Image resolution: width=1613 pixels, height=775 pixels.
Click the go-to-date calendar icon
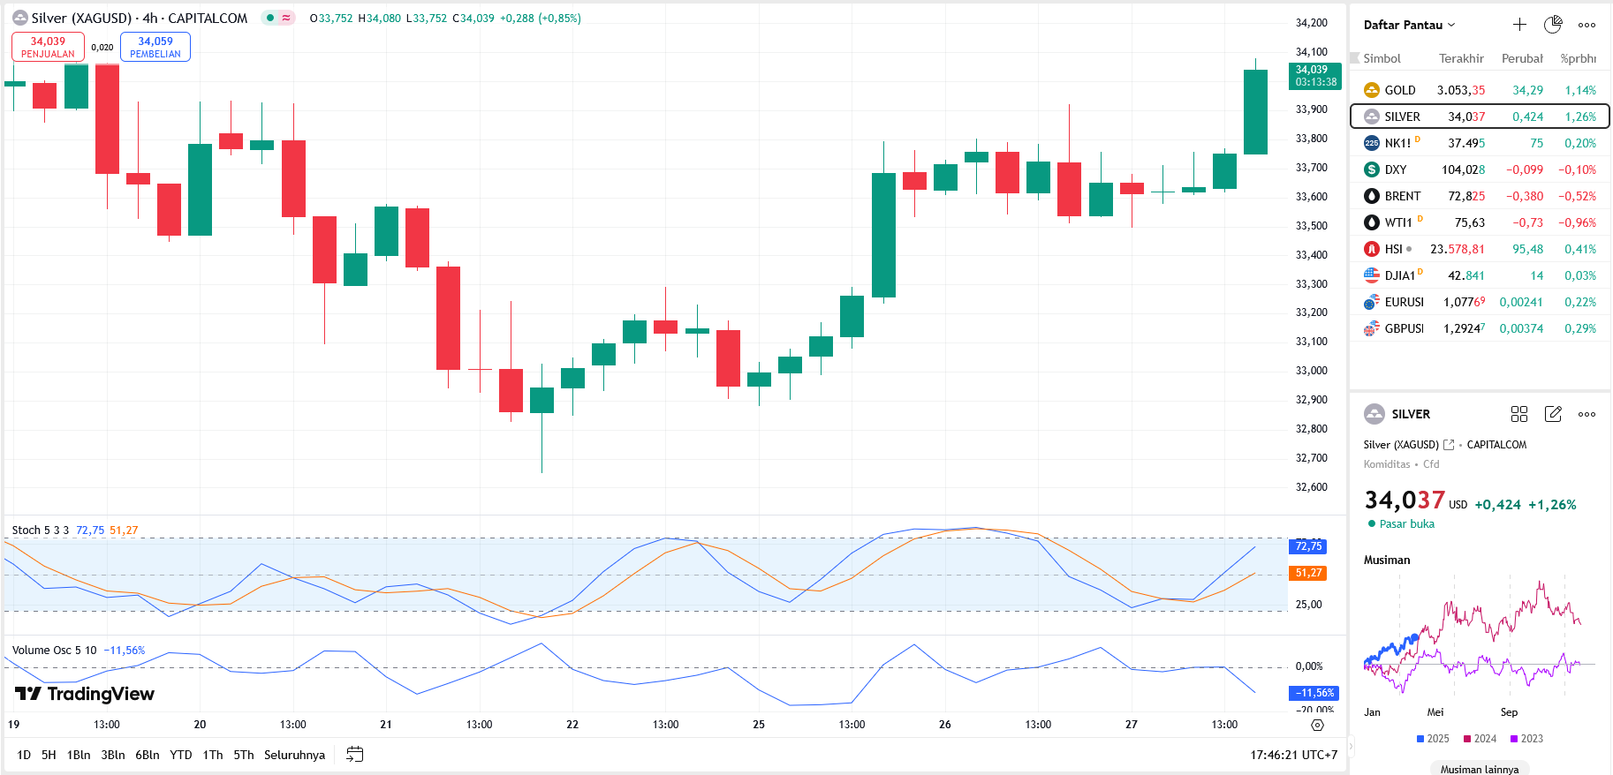click(355, 755)
